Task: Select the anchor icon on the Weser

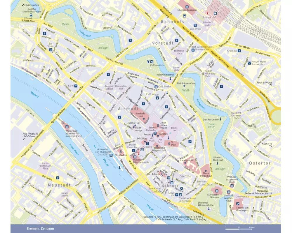Action: (x=119, y=167)
